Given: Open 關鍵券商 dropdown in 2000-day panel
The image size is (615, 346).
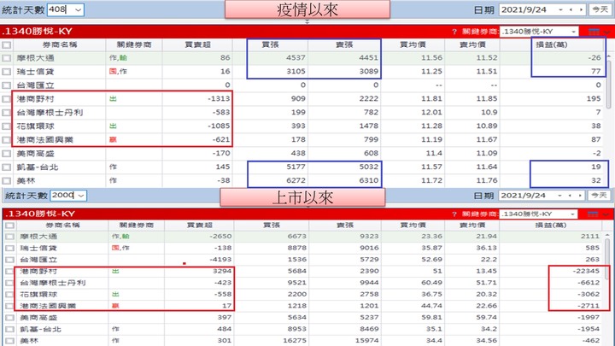Looking at the screenshot, I should [x=572, y=214].
